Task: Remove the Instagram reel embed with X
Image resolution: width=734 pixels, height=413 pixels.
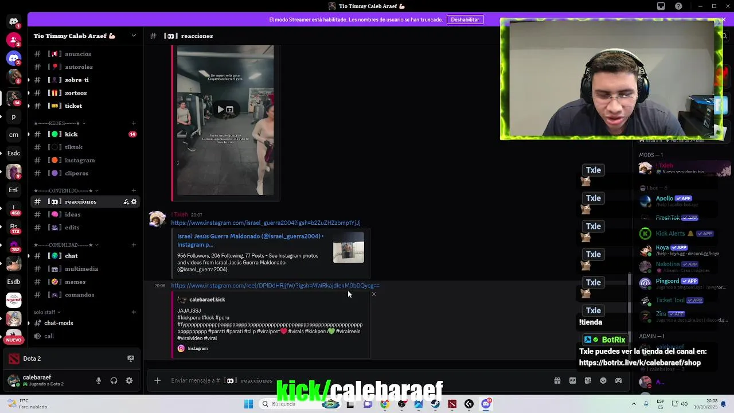Action: (x=374, y=294)
